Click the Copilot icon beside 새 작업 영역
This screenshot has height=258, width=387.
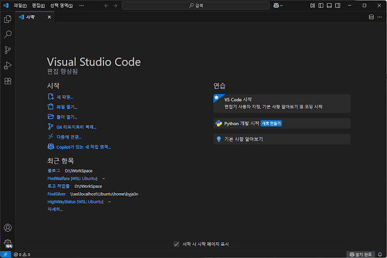(51, 147)
